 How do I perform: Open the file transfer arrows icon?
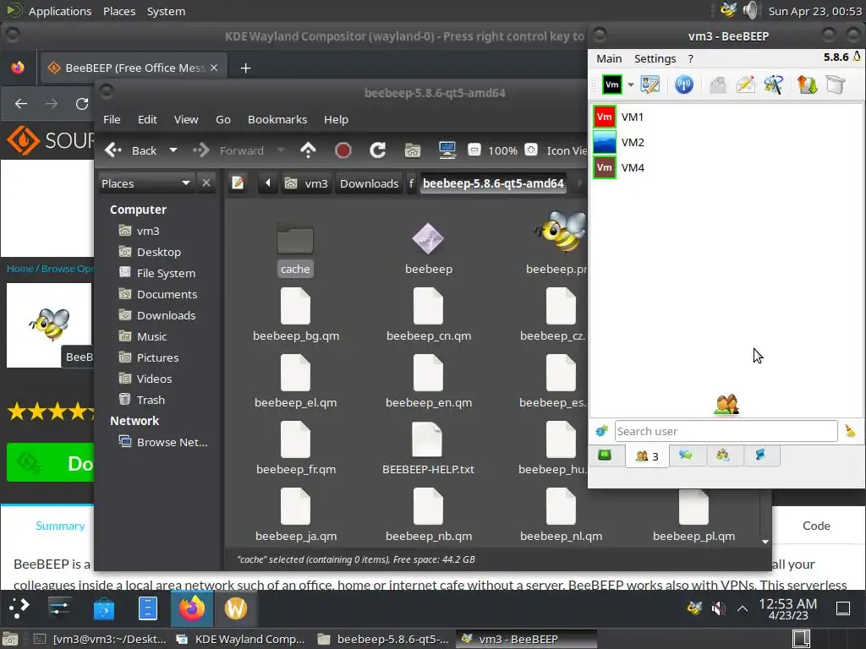[807, 85]
